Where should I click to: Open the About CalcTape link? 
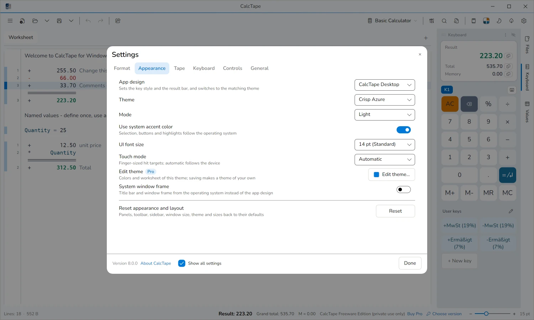(156, 263)
